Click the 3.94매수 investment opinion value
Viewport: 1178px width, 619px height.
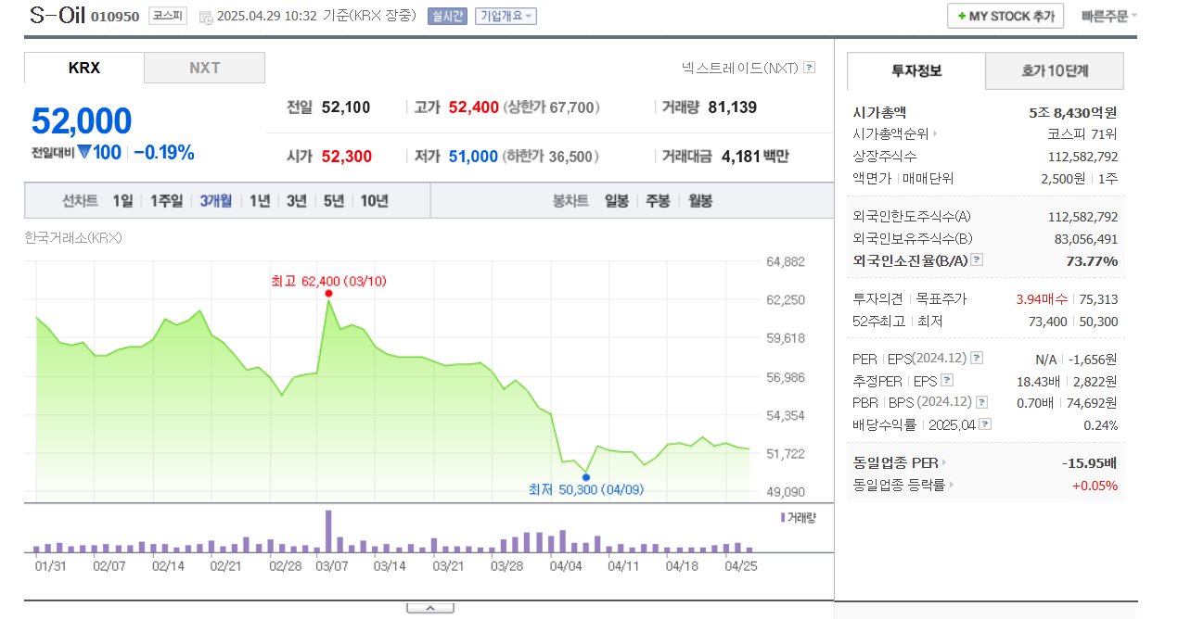1042,299
